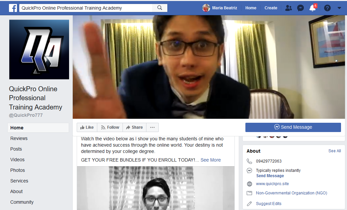Click the blue Send Message button
Viewport: 347px width, 210px height.
click(x=293, y=127)
